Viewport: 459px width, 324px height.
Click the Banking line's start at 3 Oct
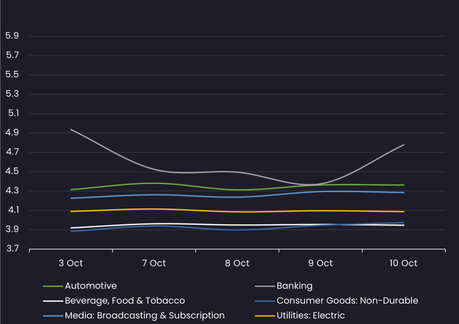pyautogui.click(x=71, y=129)
